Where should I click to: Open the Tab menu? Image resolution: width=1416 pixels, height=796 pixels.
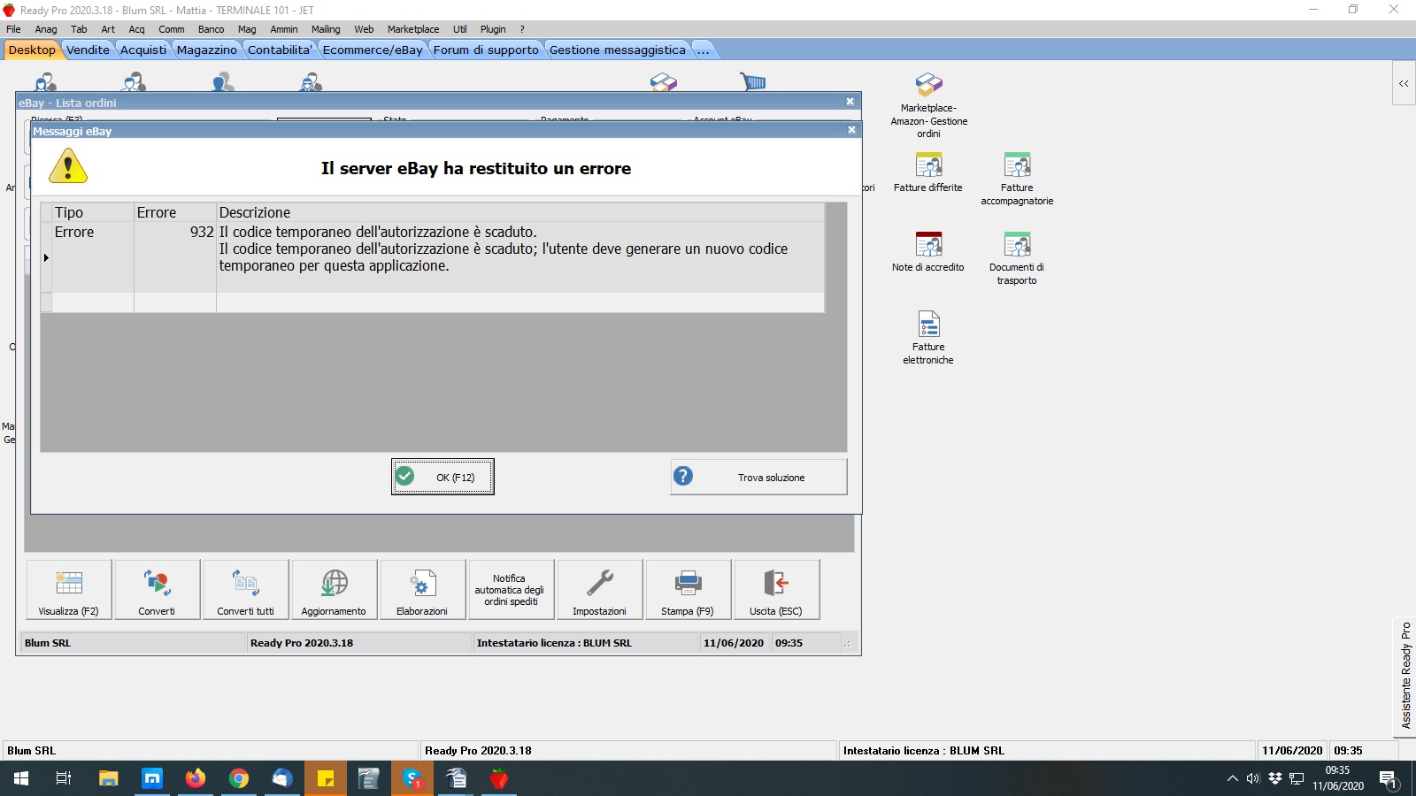(x=79, y=29)
